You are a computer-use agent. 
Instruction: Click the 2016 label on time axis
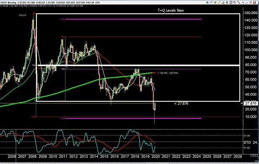click(x=114, y=157)
